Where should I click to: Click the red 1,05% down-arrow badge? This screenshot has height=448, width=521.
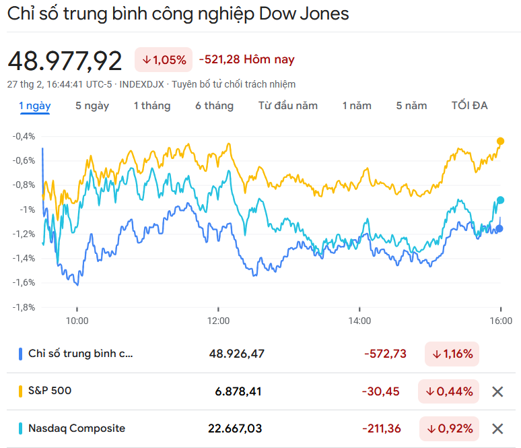(164, 60)
